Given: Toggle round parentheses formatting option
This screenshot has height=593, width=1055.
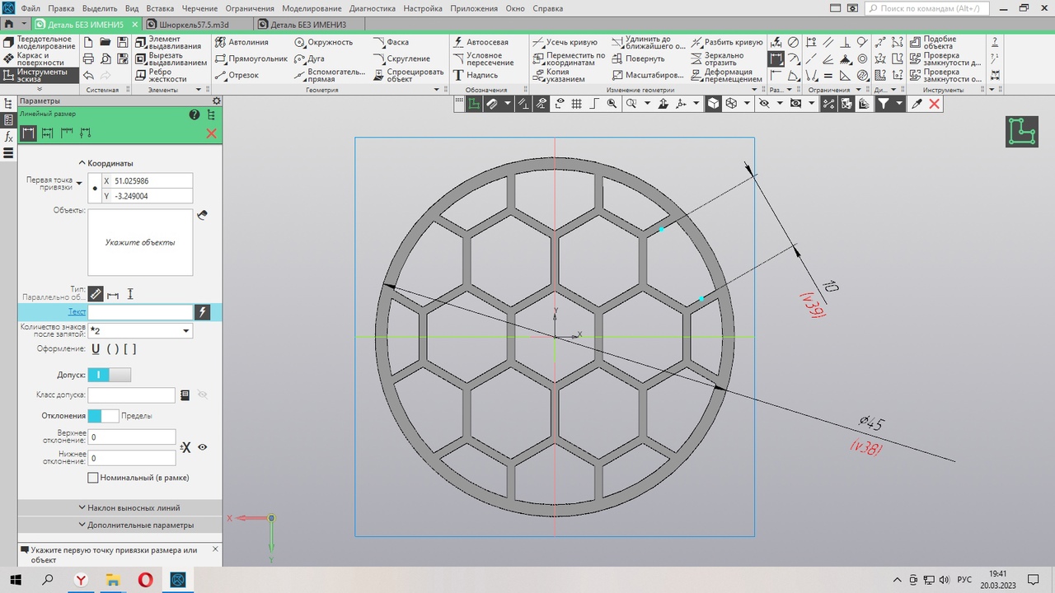Looking at the screenshot, I should 113,349.
